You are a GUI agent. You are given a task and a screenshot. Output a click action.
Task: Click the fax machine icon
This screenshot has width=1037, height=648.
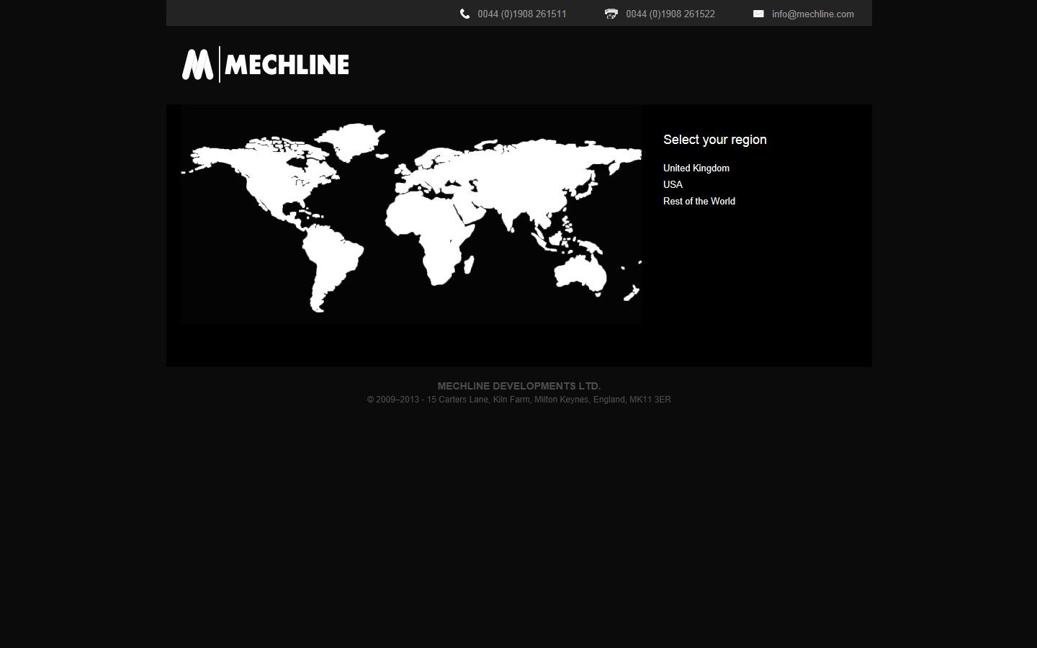tap(611, 14)
